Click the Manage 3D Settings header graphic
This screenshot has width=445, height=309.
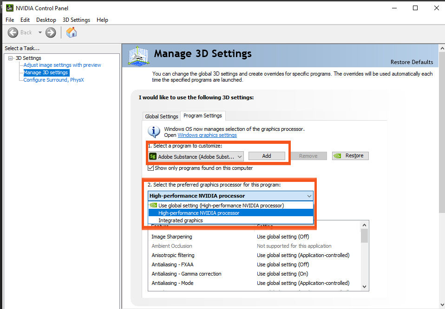138,55
